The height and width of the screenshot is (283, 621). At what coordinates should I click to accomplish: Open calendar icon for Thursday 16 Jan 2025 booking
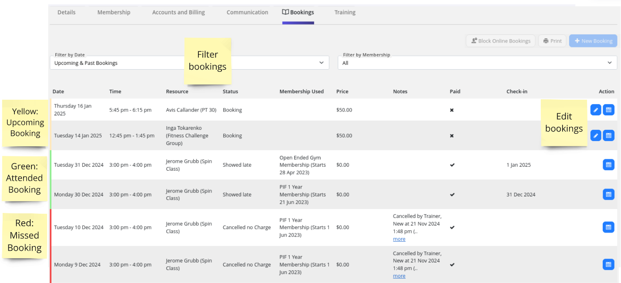click(x=609, y=110)
